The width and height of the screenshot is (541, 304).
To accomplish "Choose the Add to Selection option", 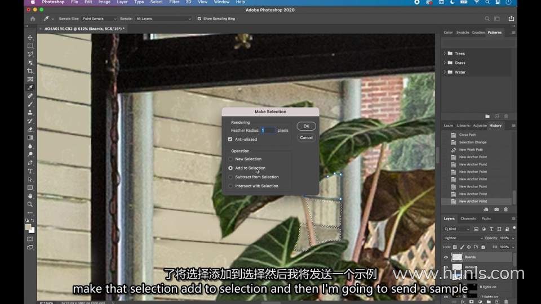I will [230, 168].
